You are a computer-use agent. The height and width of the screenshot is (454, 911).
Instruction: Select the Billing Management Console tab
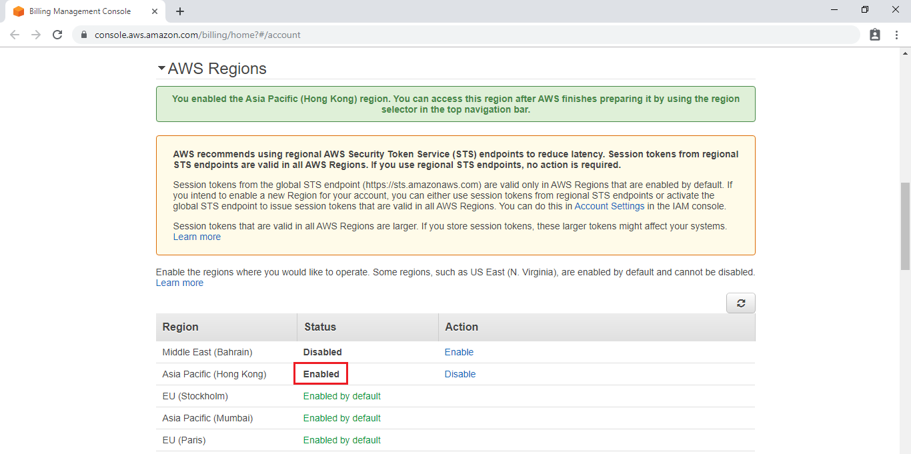[x=85, y=11]
